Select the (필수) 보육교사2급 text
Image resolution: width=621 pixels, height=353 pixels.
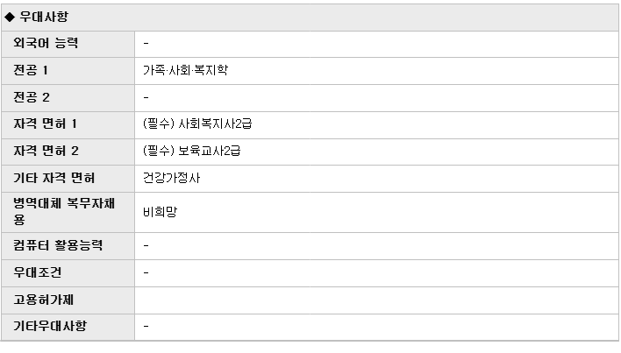pos(192,151)
